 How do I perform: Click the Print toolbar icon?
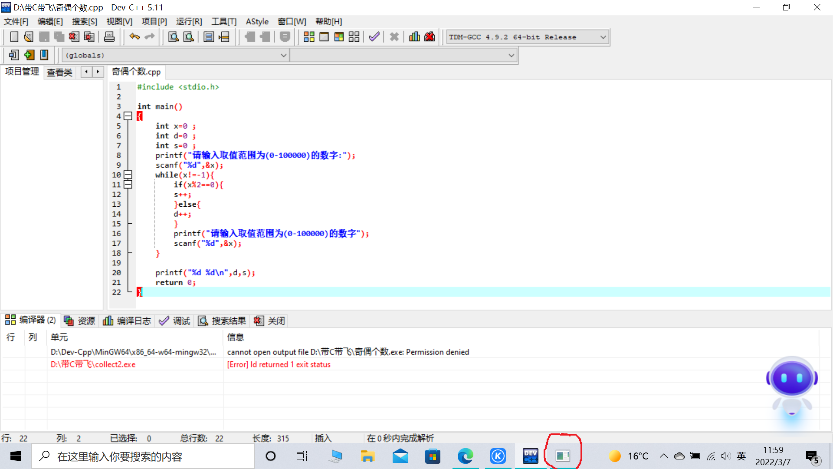click(x=109, y=37)
